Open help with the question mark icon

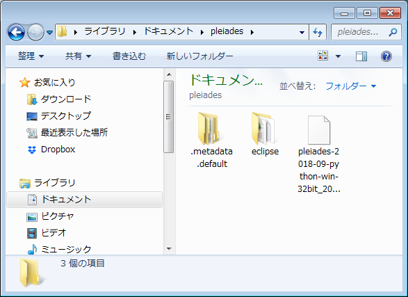click(386, 56)
